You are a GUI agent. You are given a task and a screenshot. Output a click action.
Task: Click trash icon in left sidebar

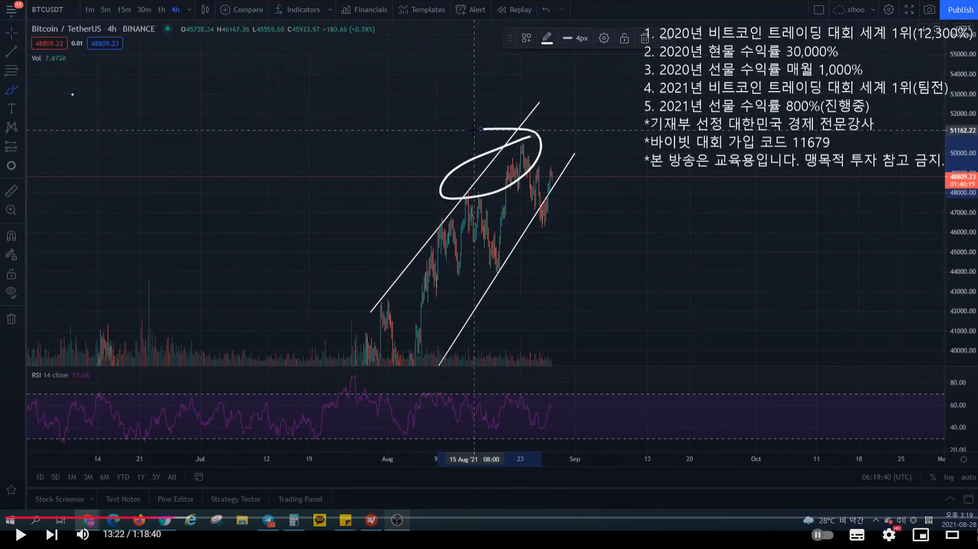point(11,319)
